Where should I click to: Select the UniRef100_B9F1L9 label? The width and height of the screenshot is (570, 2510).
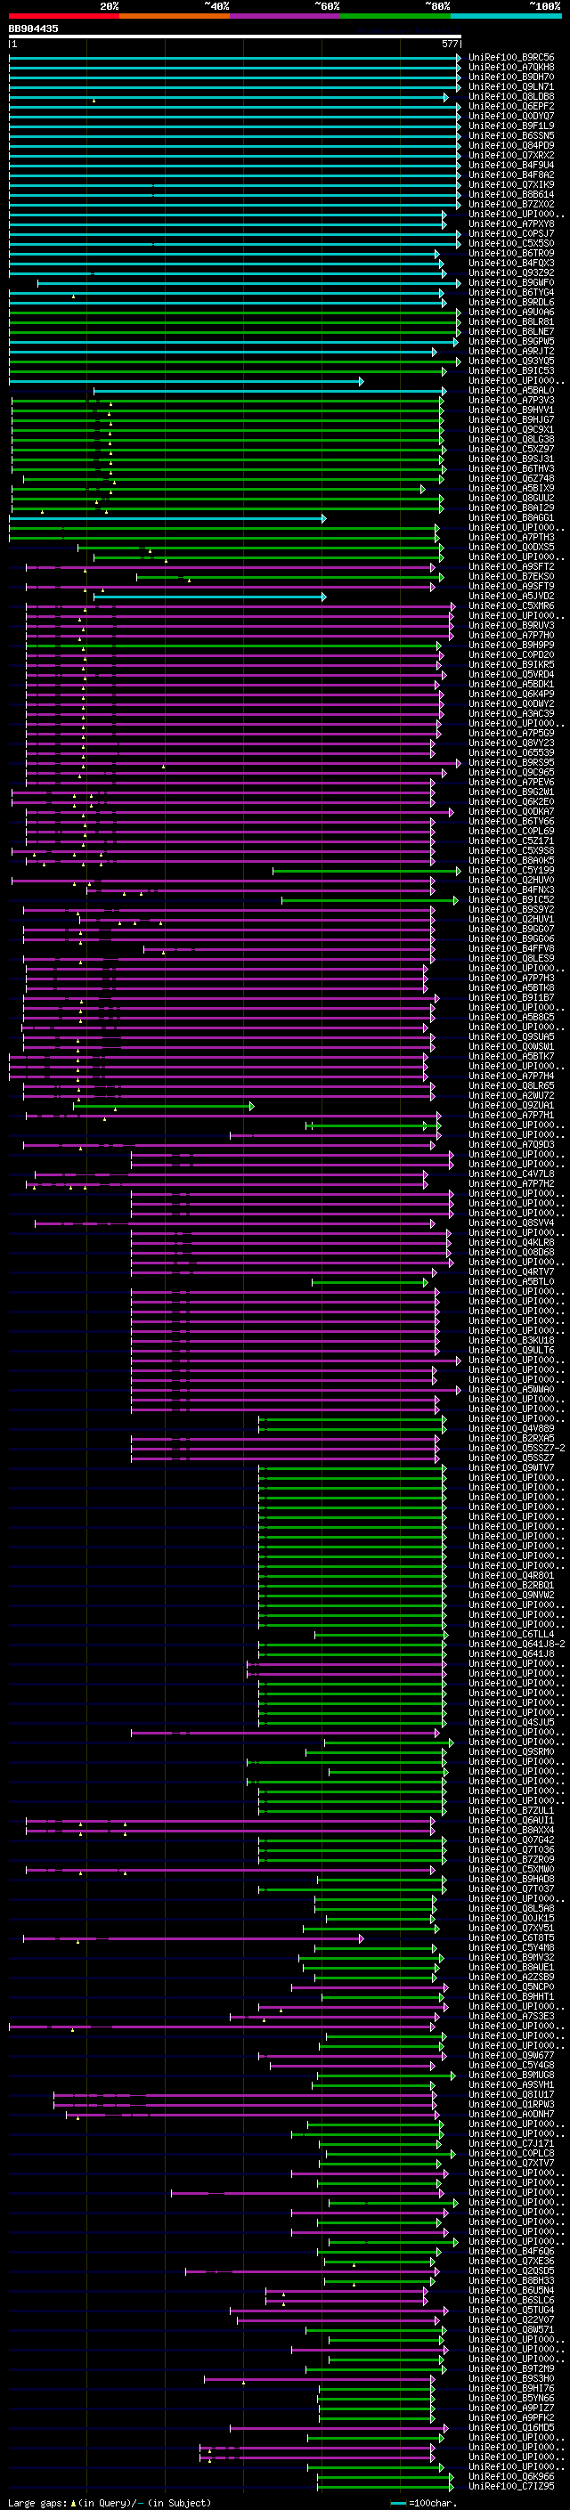511,126
